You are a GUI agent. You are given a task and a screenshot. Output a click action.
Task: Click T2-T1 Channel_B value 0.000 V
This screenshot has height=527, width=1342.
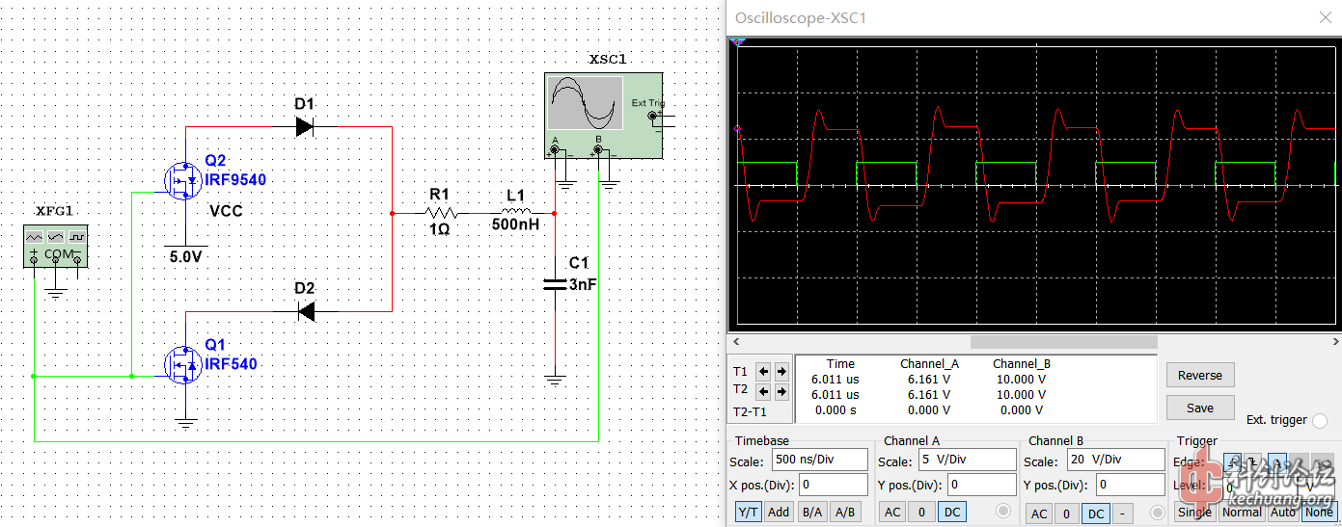coord(1021,409)
